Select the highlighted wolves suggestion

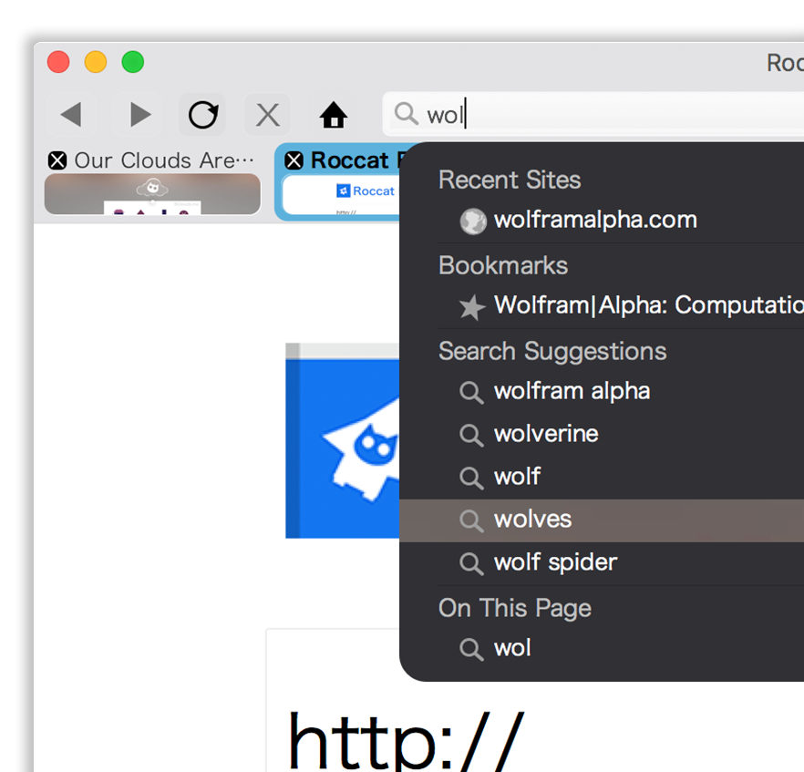tap(532, 520)
